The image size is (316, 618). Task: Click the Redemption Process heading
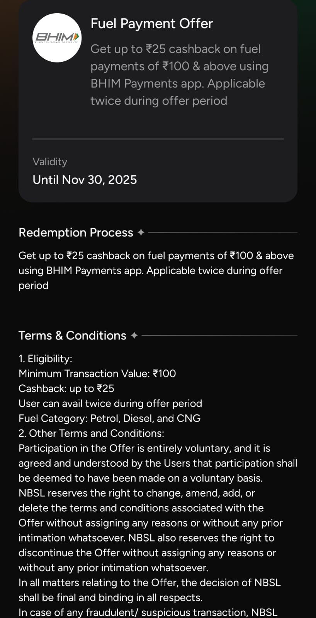coord(76,233)
